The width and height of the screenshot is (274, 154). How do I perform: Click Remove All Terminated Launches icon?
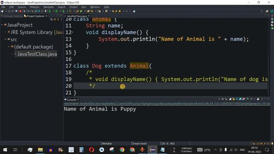coord(226,99)
